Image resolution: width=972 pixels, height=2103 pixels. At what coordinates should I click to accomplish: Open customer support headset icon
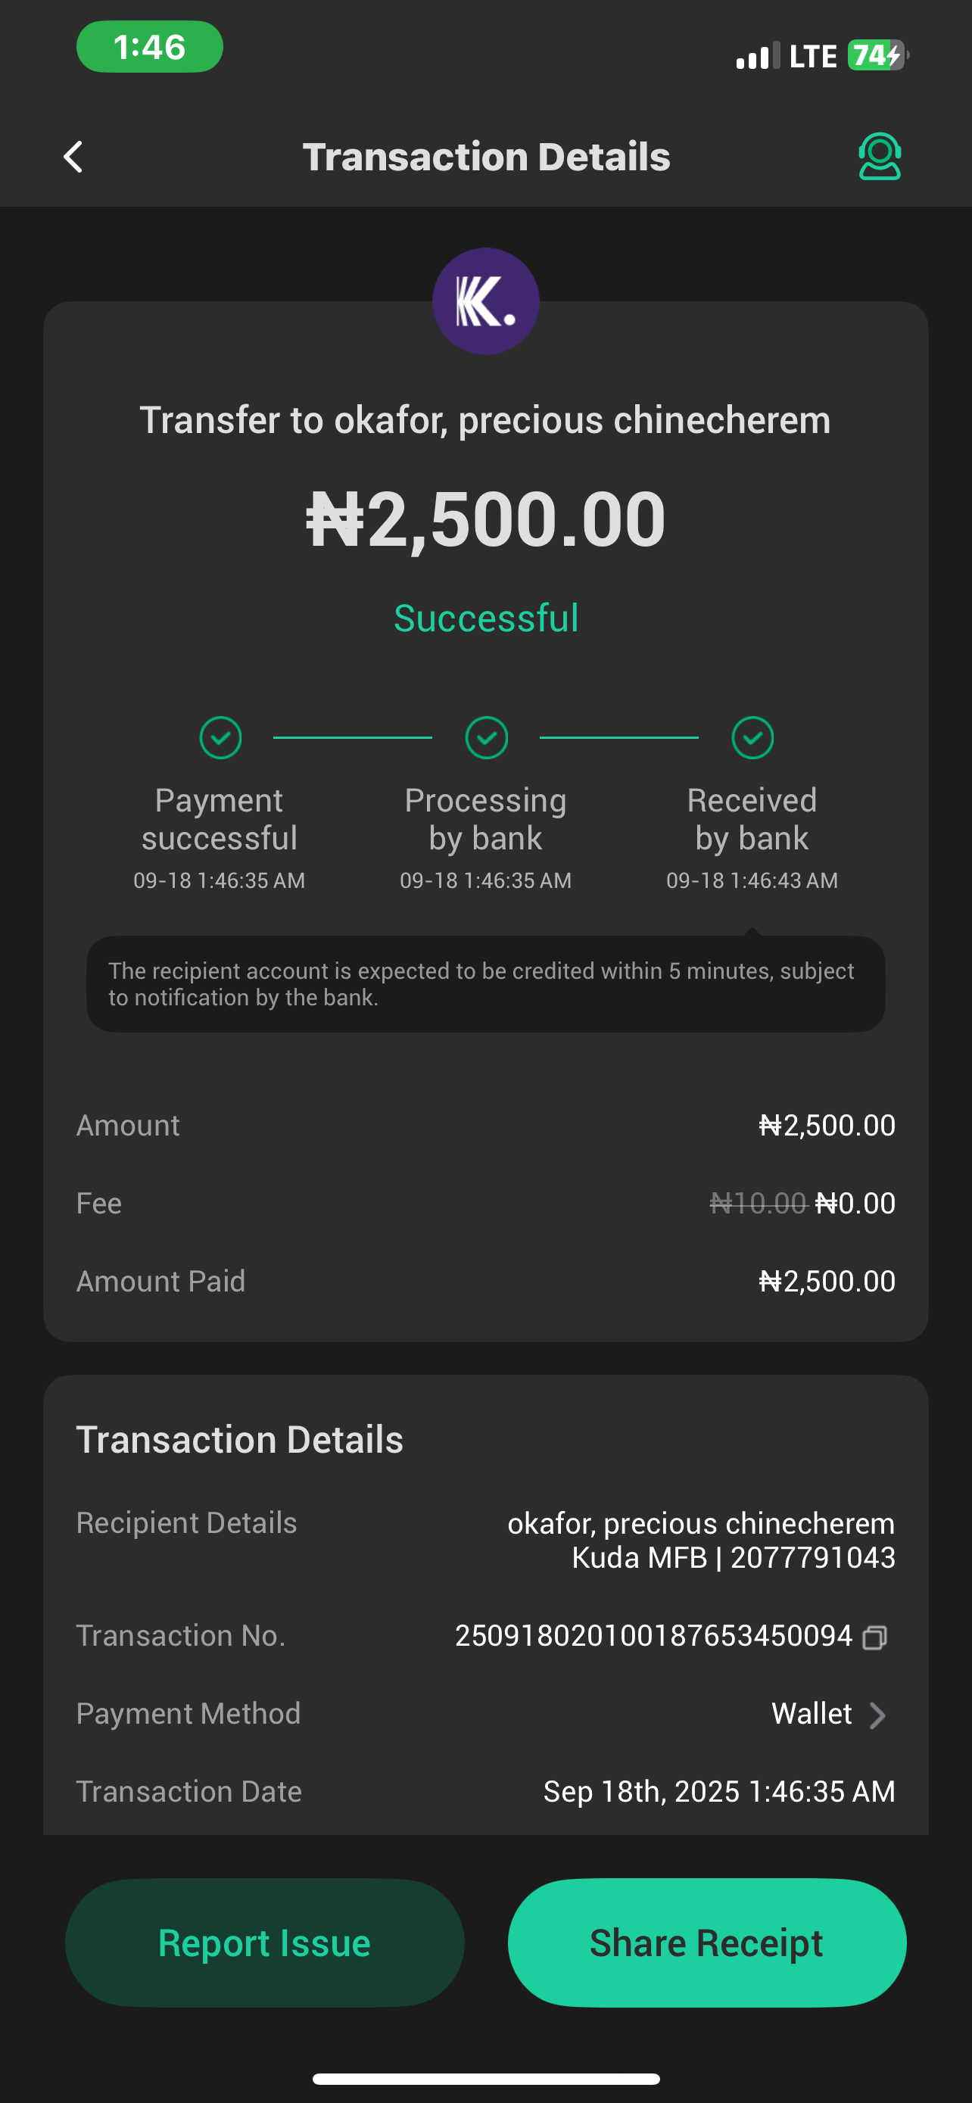879,156
